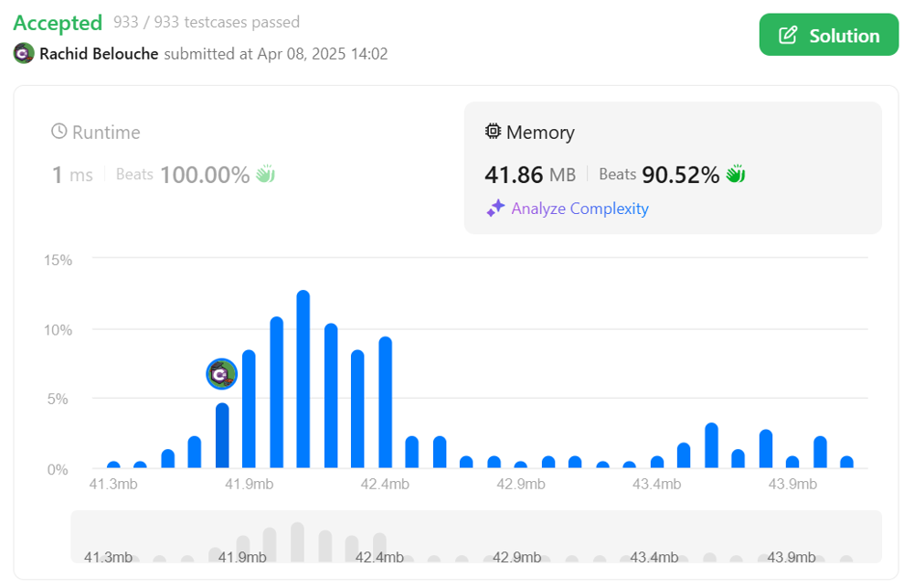The width and height of the screenshot is (914, 588).
Task: Click the sparkle icon beside Analyze Complexity
Action: point(495,208)
